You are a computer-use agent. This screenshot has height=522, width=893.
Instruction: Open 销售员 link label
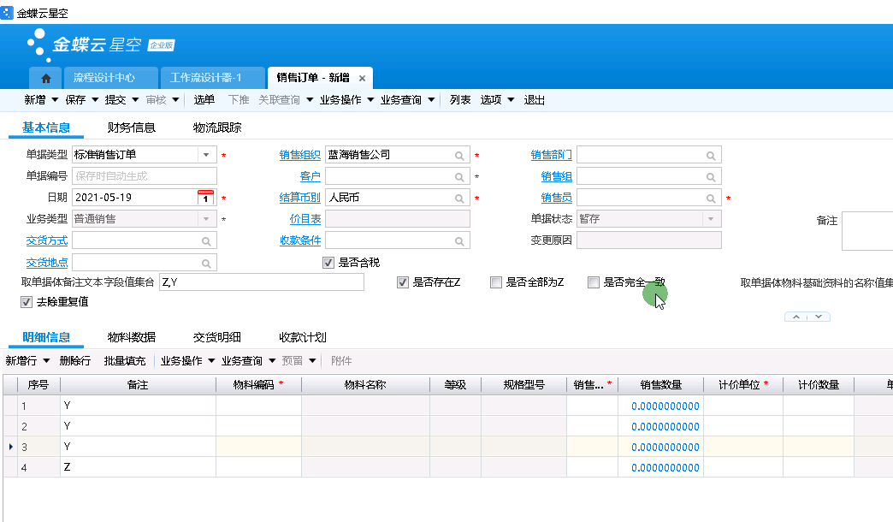click(x=557, y=198)
